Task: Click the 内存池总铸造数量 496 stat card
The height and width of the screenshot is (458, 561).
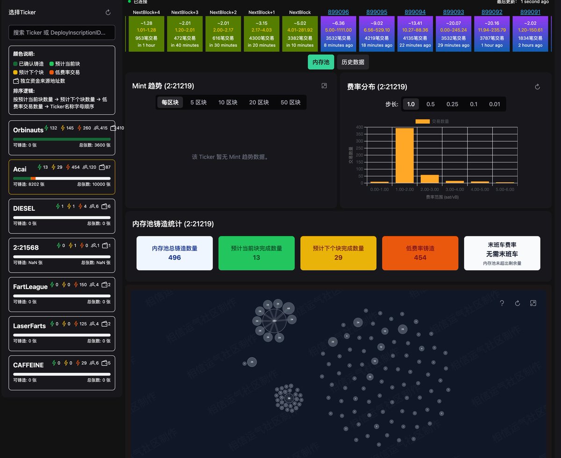Action: tap(174, 253)
